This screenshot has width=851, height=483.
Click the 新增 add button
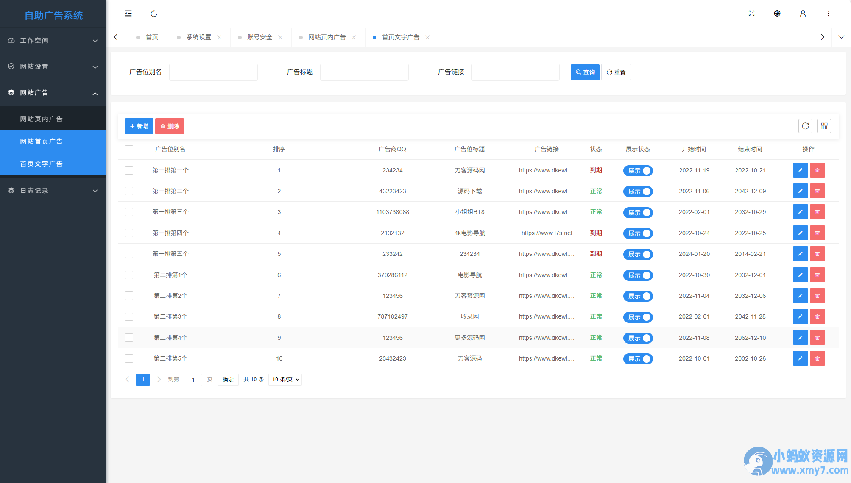[139, 126]
